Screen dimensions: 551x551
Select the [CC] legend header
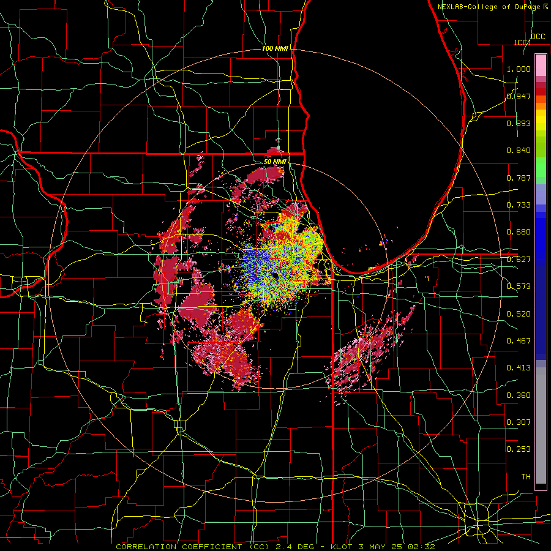[x=522, y=42]
